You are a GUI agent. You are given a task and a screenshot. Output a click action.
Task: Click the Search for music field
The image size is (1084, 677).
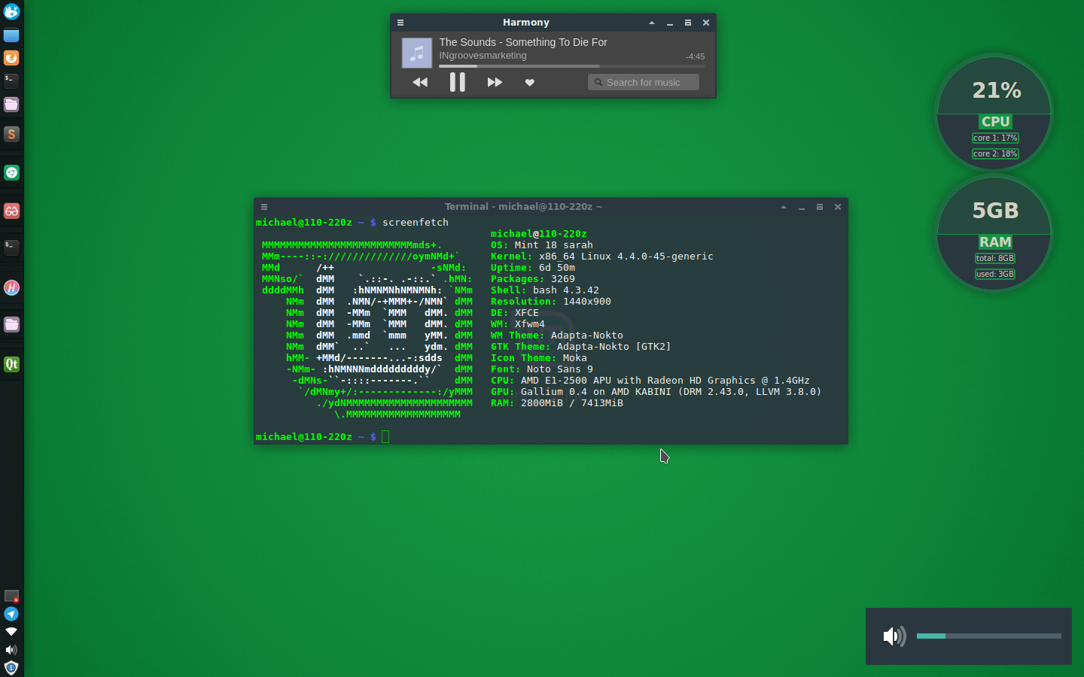tap(644, 82)
